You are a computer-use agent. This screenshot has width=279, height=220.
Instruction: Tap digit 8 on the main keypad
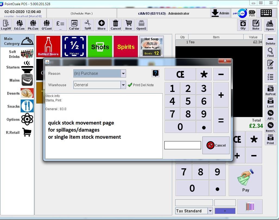click(200, 172)
